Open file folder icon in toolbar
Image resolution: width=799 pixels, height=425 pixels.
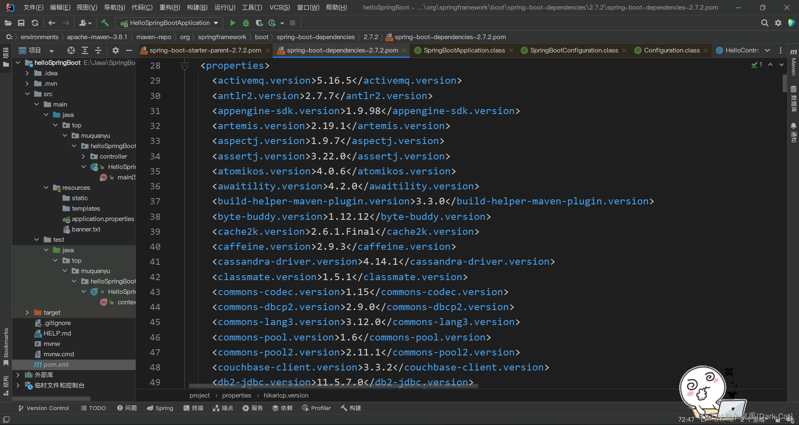coord(8,23)
